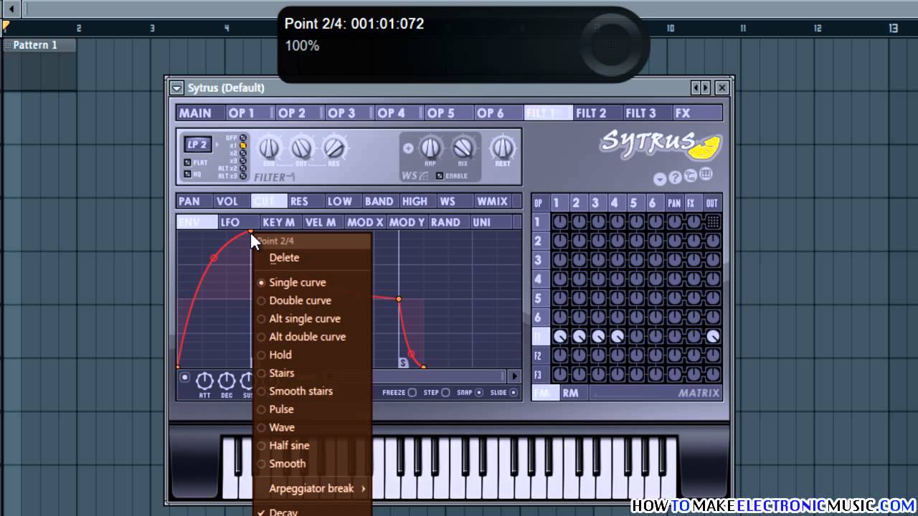Select Pattern 1 in the playlist

(x=39, y=45)
